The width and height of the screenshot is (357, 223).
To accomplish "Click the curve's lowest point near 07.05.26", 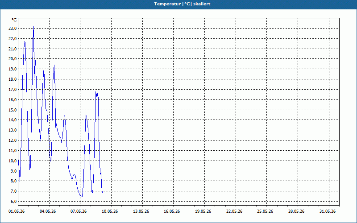I will [82, 196].
